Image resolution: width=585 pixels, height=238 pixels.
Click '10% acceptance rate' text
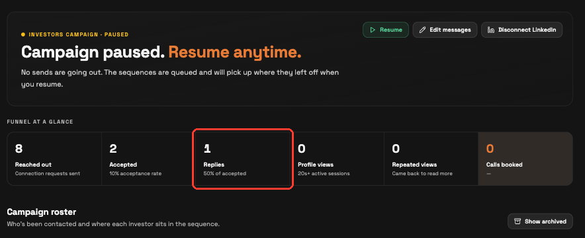coord(136,174)
